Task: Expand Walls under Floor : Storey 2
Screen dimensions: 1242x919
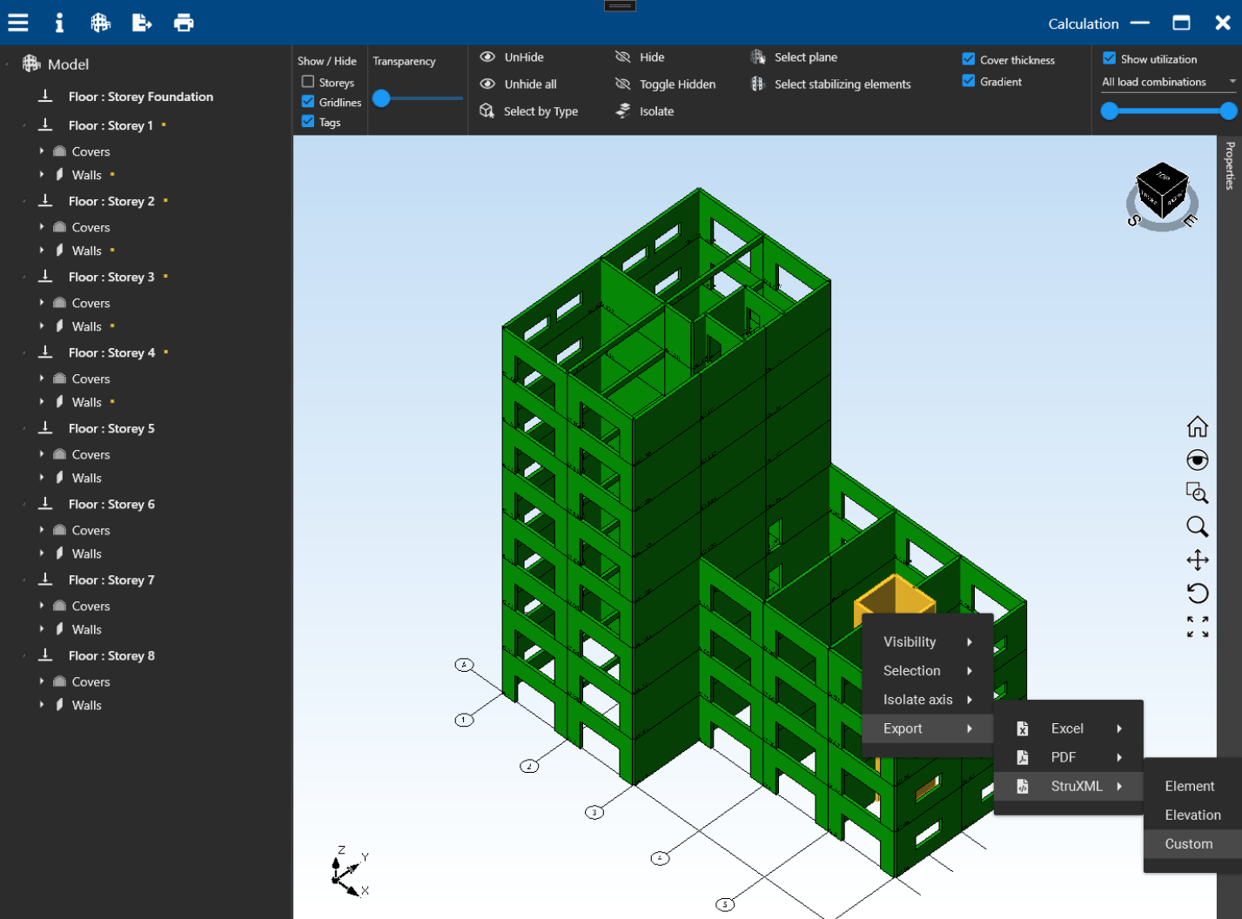Action: (x=42, y=251)
